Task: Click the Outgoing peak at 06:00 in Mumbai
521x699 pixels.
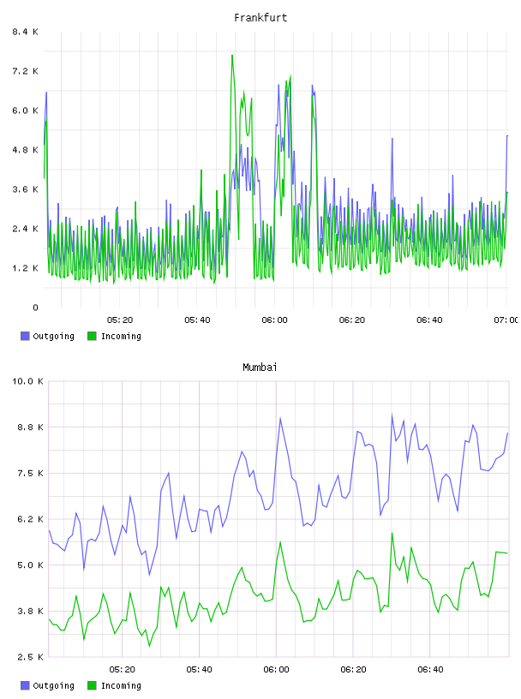Action: tap(280, 418)
